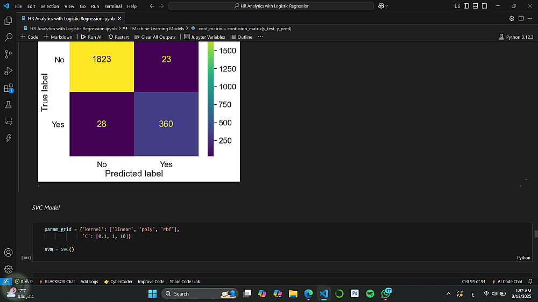Open the Go menu
This screenshot has width=538, height=302.
[x=83, y=6]
